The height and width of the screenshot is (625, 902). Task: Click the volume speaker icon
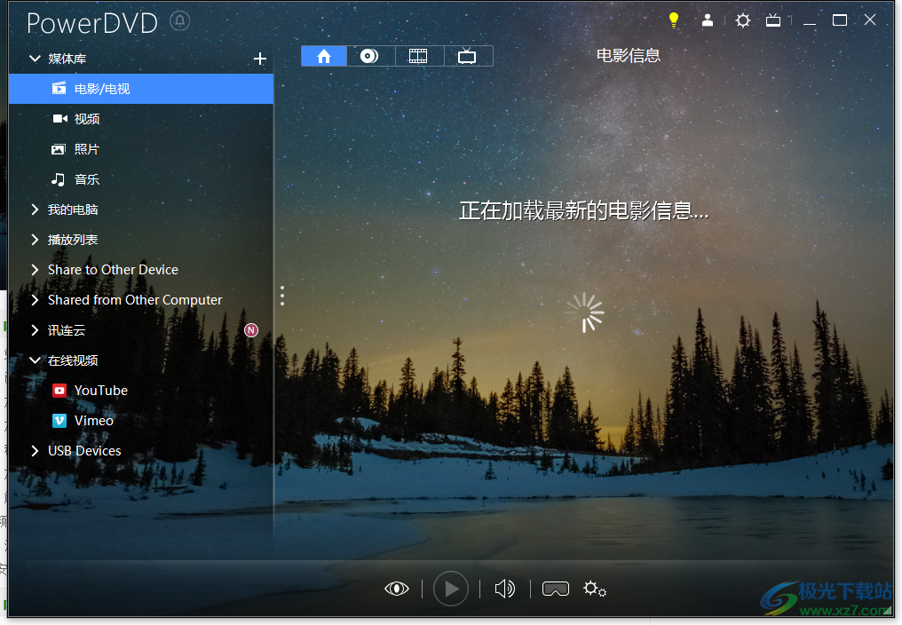(x=504, y=589)
